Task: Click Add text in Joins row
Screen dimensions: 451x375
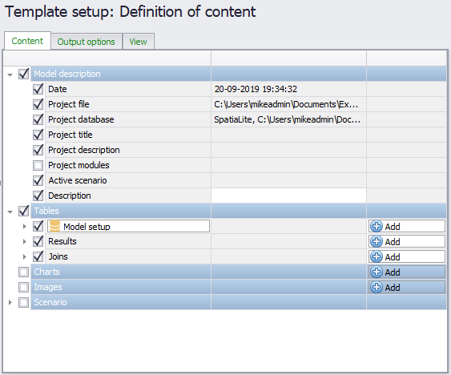Action: (393, 257)
